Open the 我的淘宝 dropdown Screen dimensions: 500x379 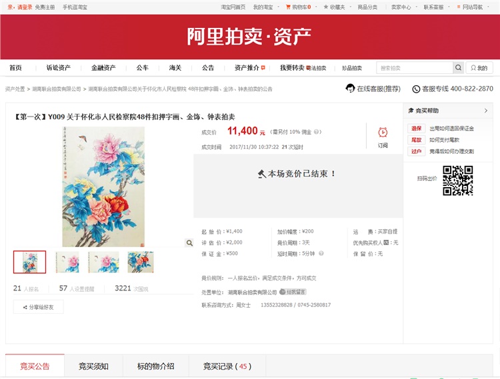[265, 7]
